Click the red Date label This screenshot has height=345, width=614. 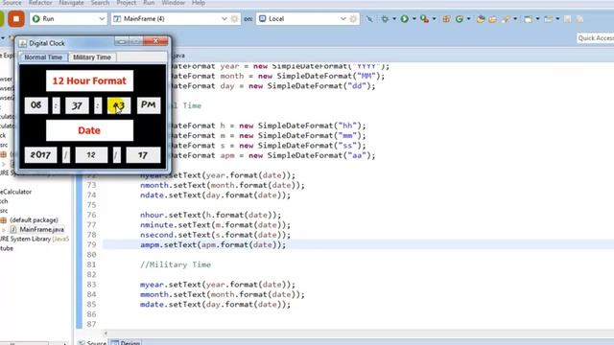(x=89, y=130)
